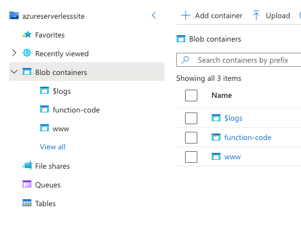The image size is (301, 232).
Task: Click the Showing all 3 items text
Action: pyautogui.click(x=208, y=79)
